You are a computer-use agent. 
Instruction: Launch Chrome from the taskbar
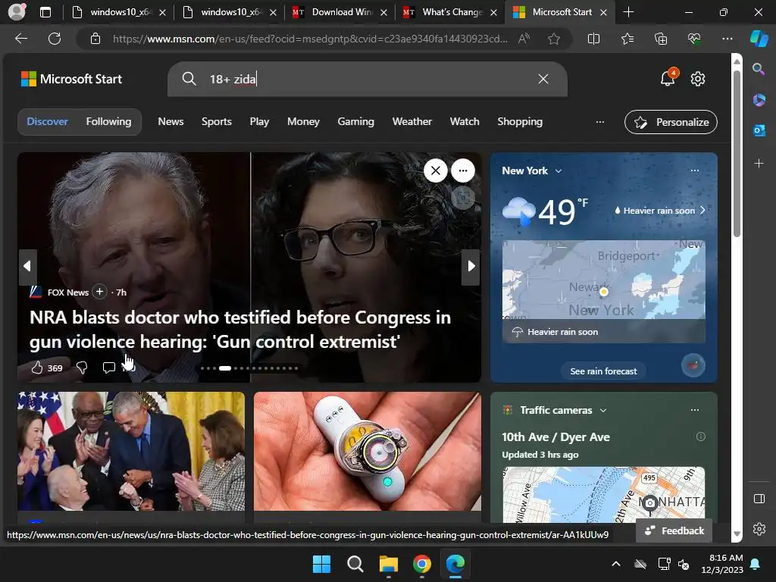(x=421, y=564)
